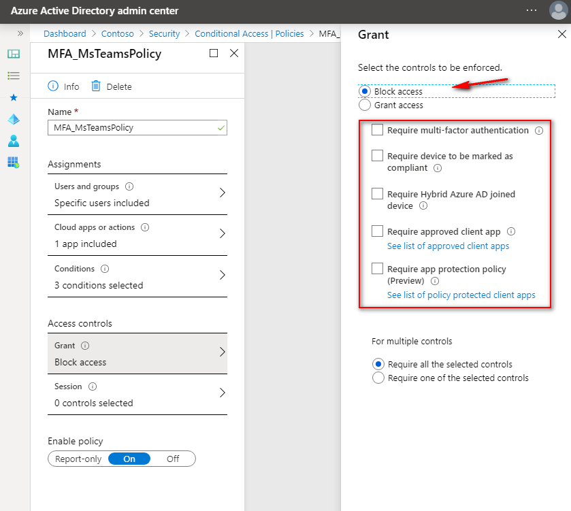Click '0 controls selected' text

[94, 403]
